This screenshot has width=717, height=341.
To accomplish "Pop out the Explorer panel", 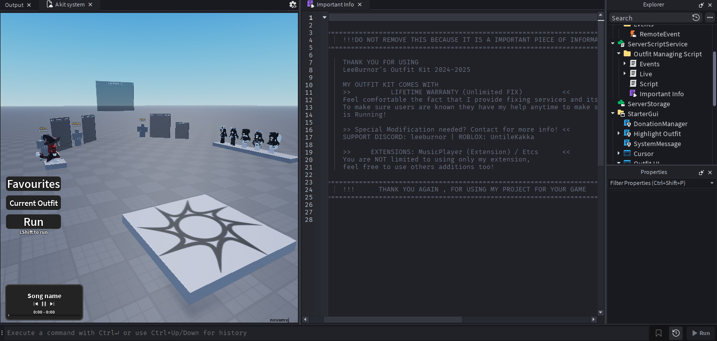I will click(702, 4).
